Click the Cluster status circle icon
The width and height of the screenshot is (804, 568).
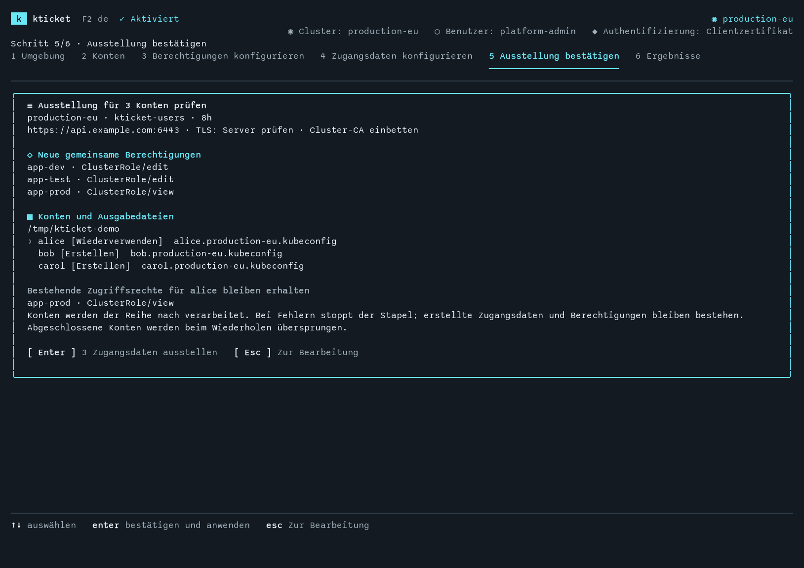[290, 31]
